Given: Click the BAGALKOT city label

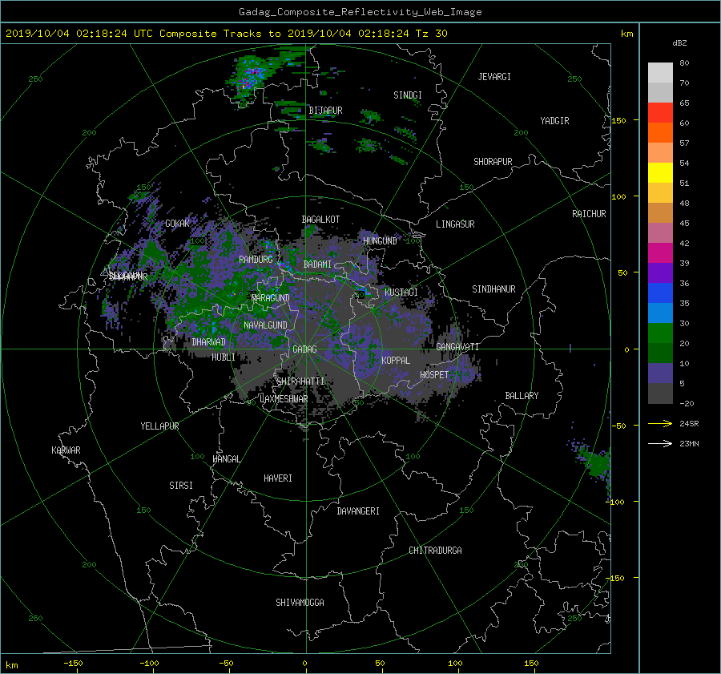Looking at the screenshot, I should click(320, 220).
